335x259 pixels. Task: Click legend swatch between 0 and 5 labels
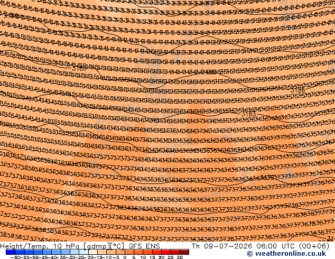click(129, 252)
